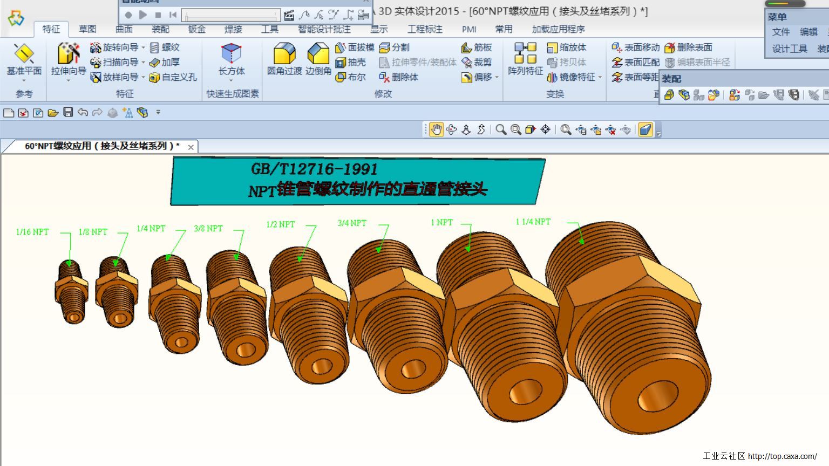Expand the 拉伸向导 dropdown arrow
Viewport: 829px width, 466px height.
coord(69,80)
